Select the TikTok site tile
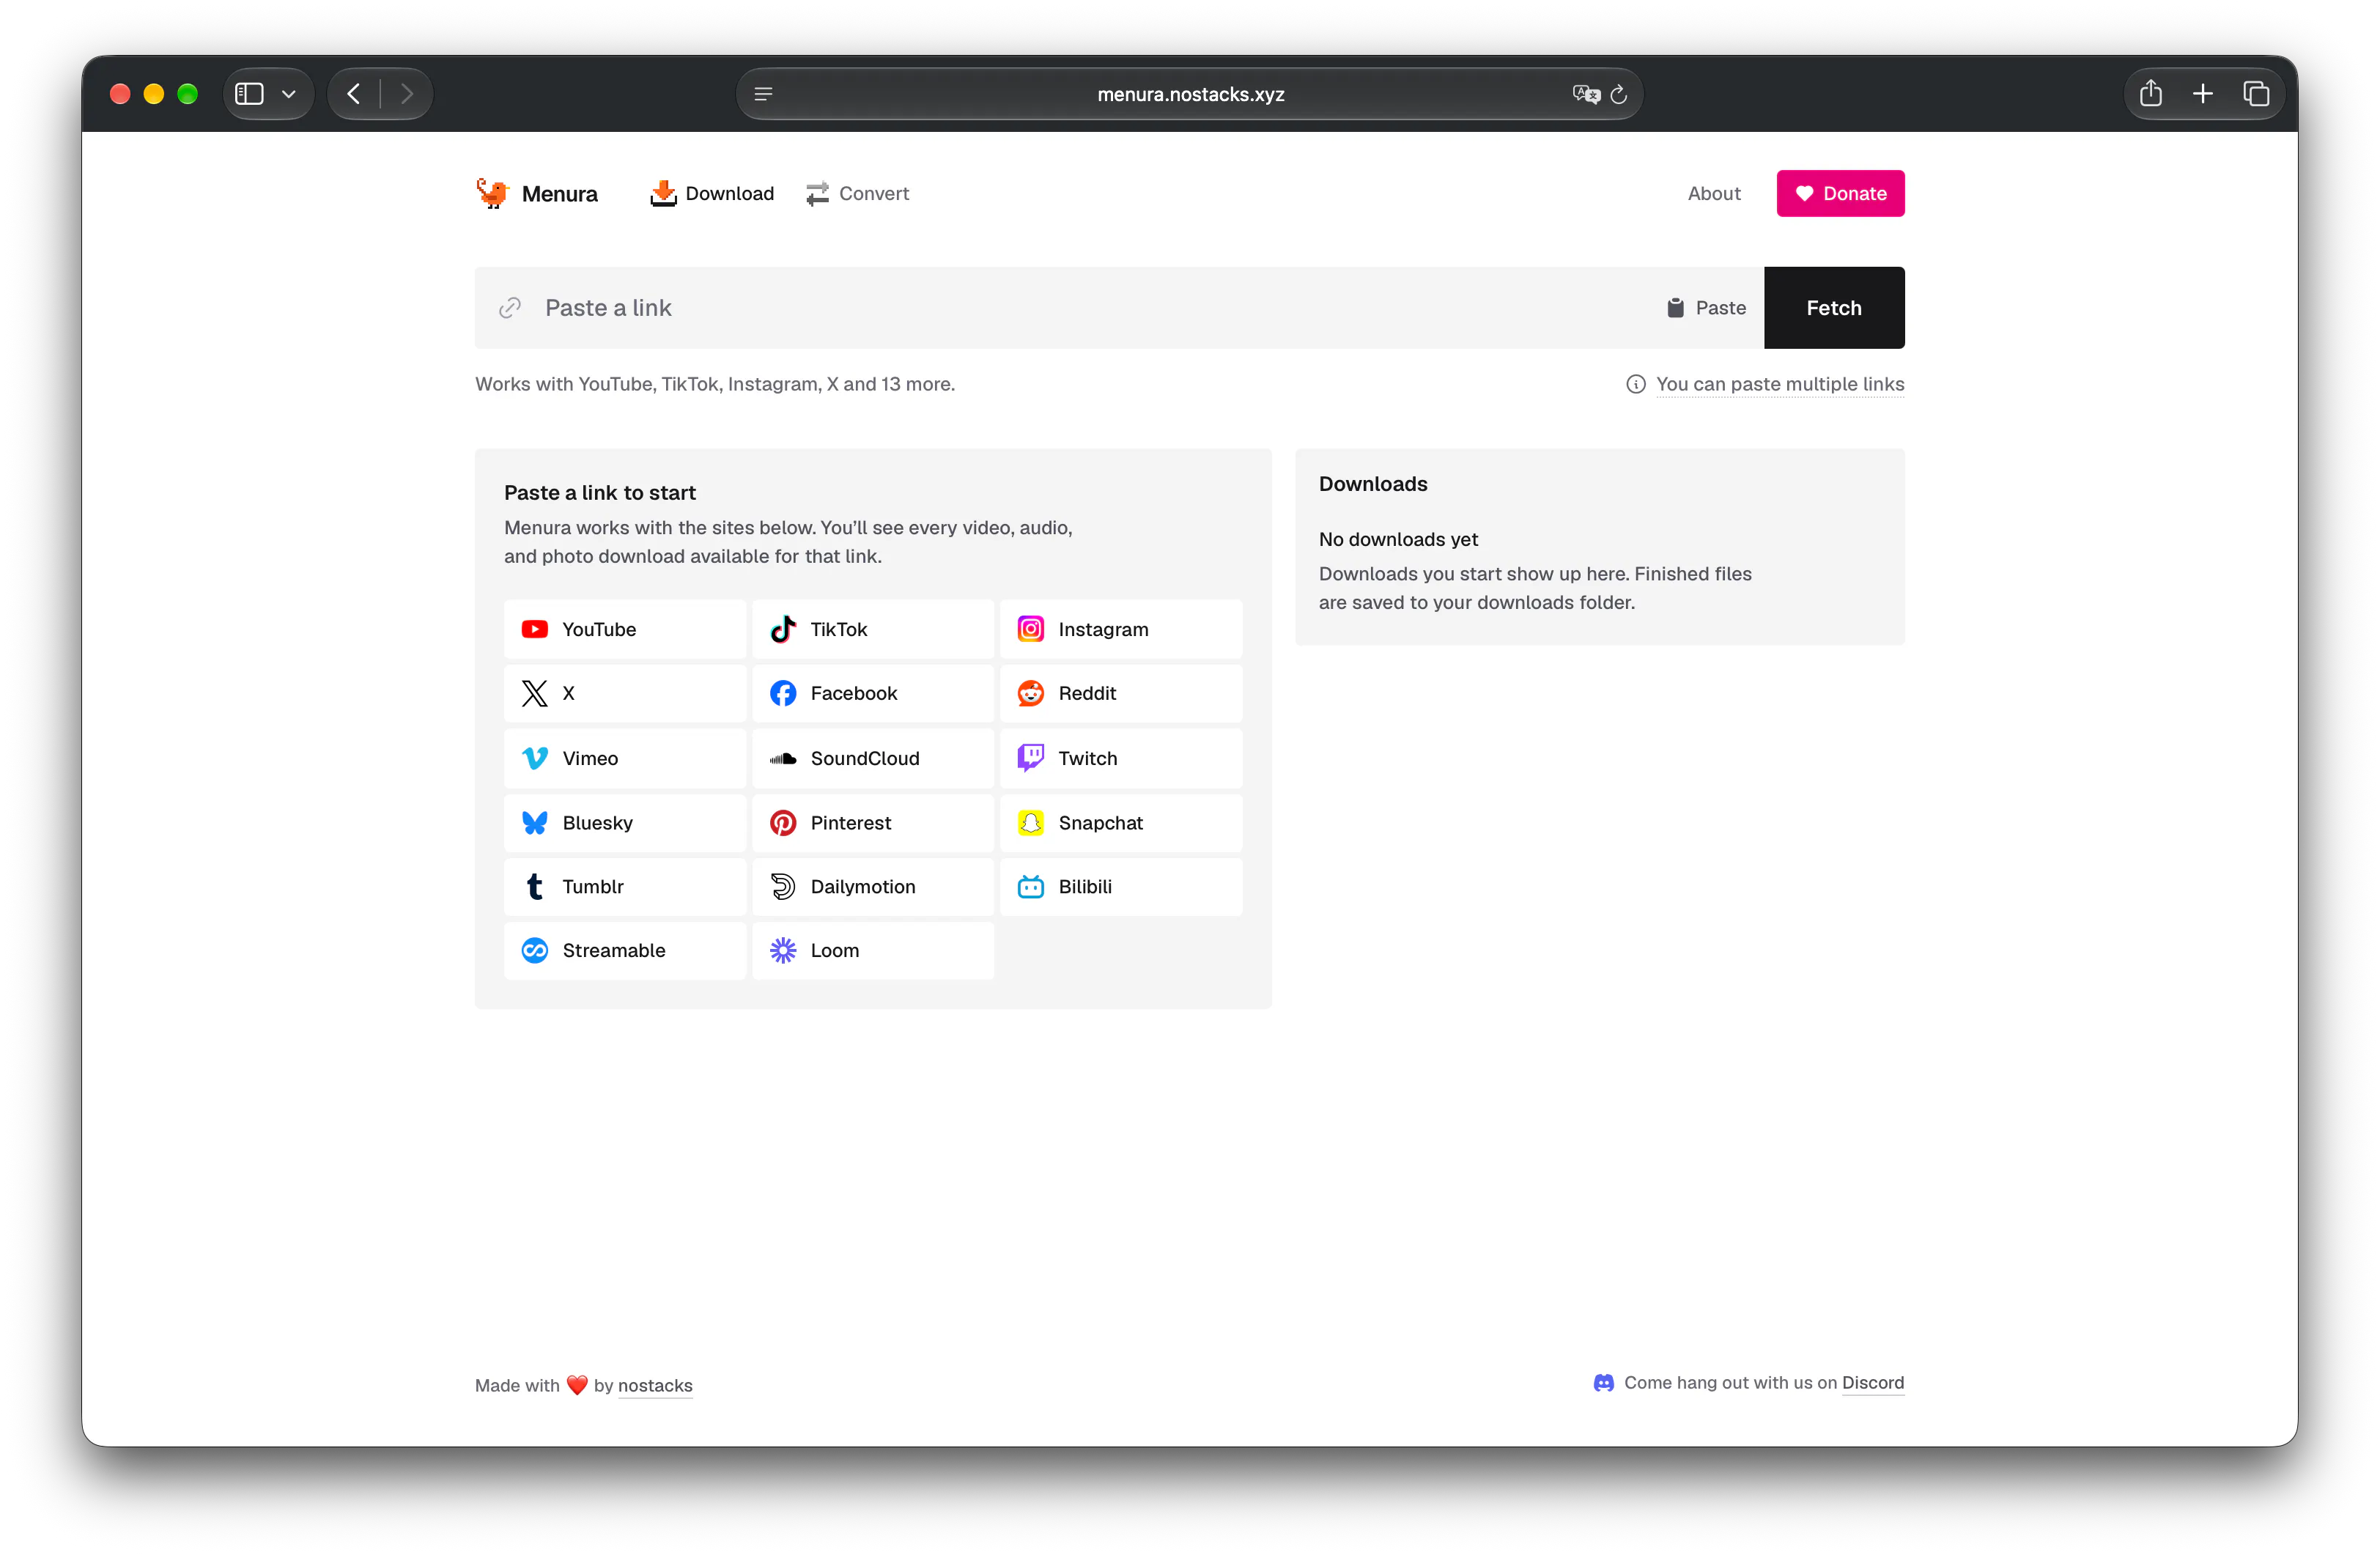This screenshot has width=2380, height=1555. pyautogui.click(x=873, y=629)
